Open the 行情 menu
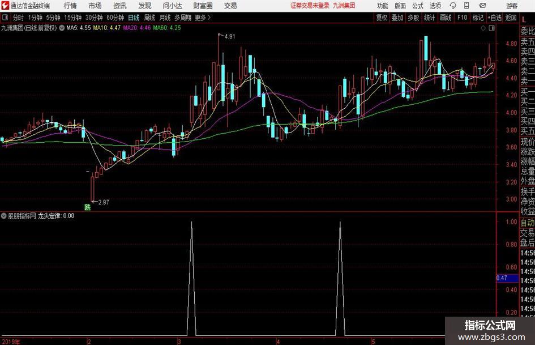Viewport: 535px width, 345px height. coord(70,6)
